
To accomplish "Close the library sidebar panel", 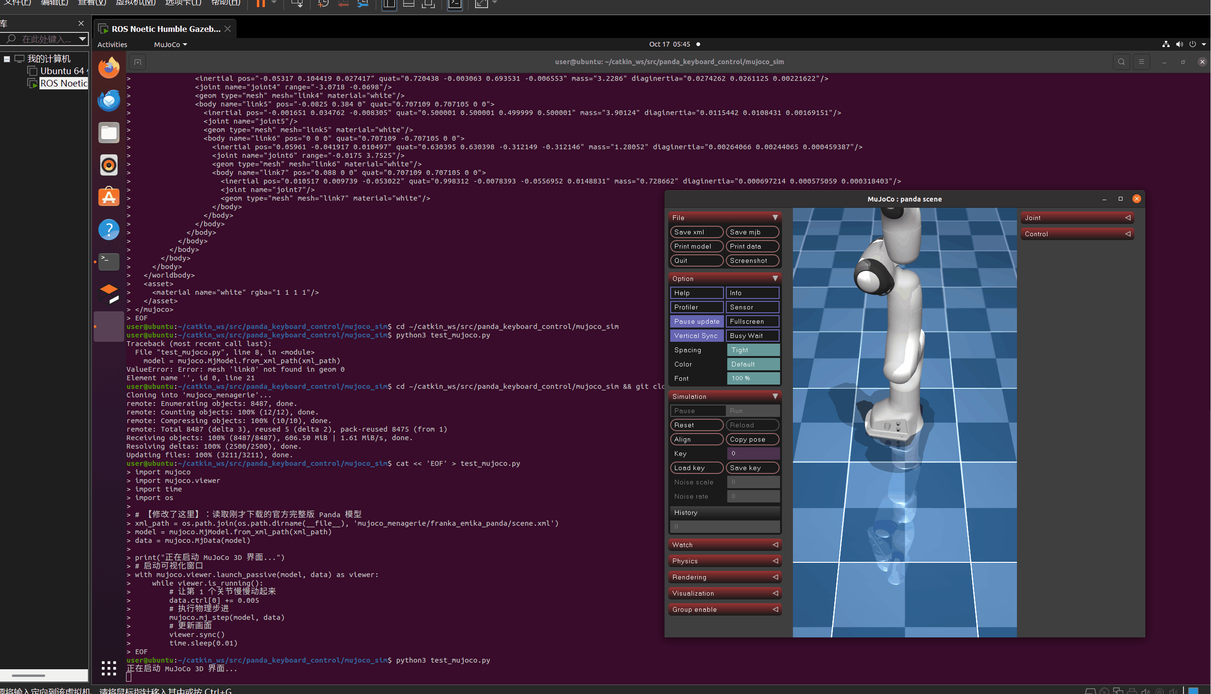I will 81,23.
